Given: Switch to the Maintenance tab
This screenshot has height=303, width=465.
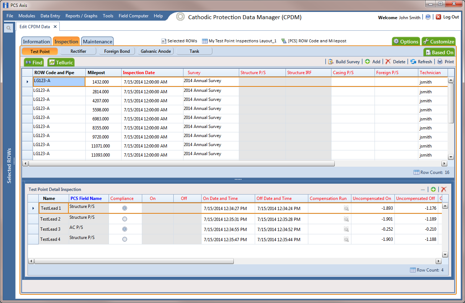Looking at the screenshot, I should click(x=97, y=42).
